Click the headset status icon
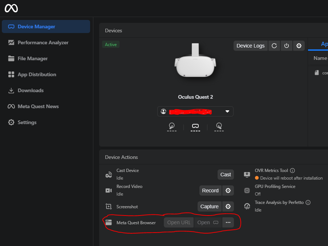This screenshot has height=246, width=328. click(195, 127)
